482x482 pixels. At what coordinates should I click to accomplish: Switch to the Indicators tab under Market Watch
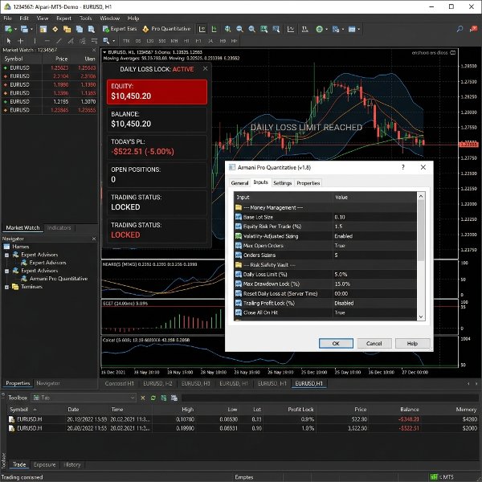click(x=59, y=228)
